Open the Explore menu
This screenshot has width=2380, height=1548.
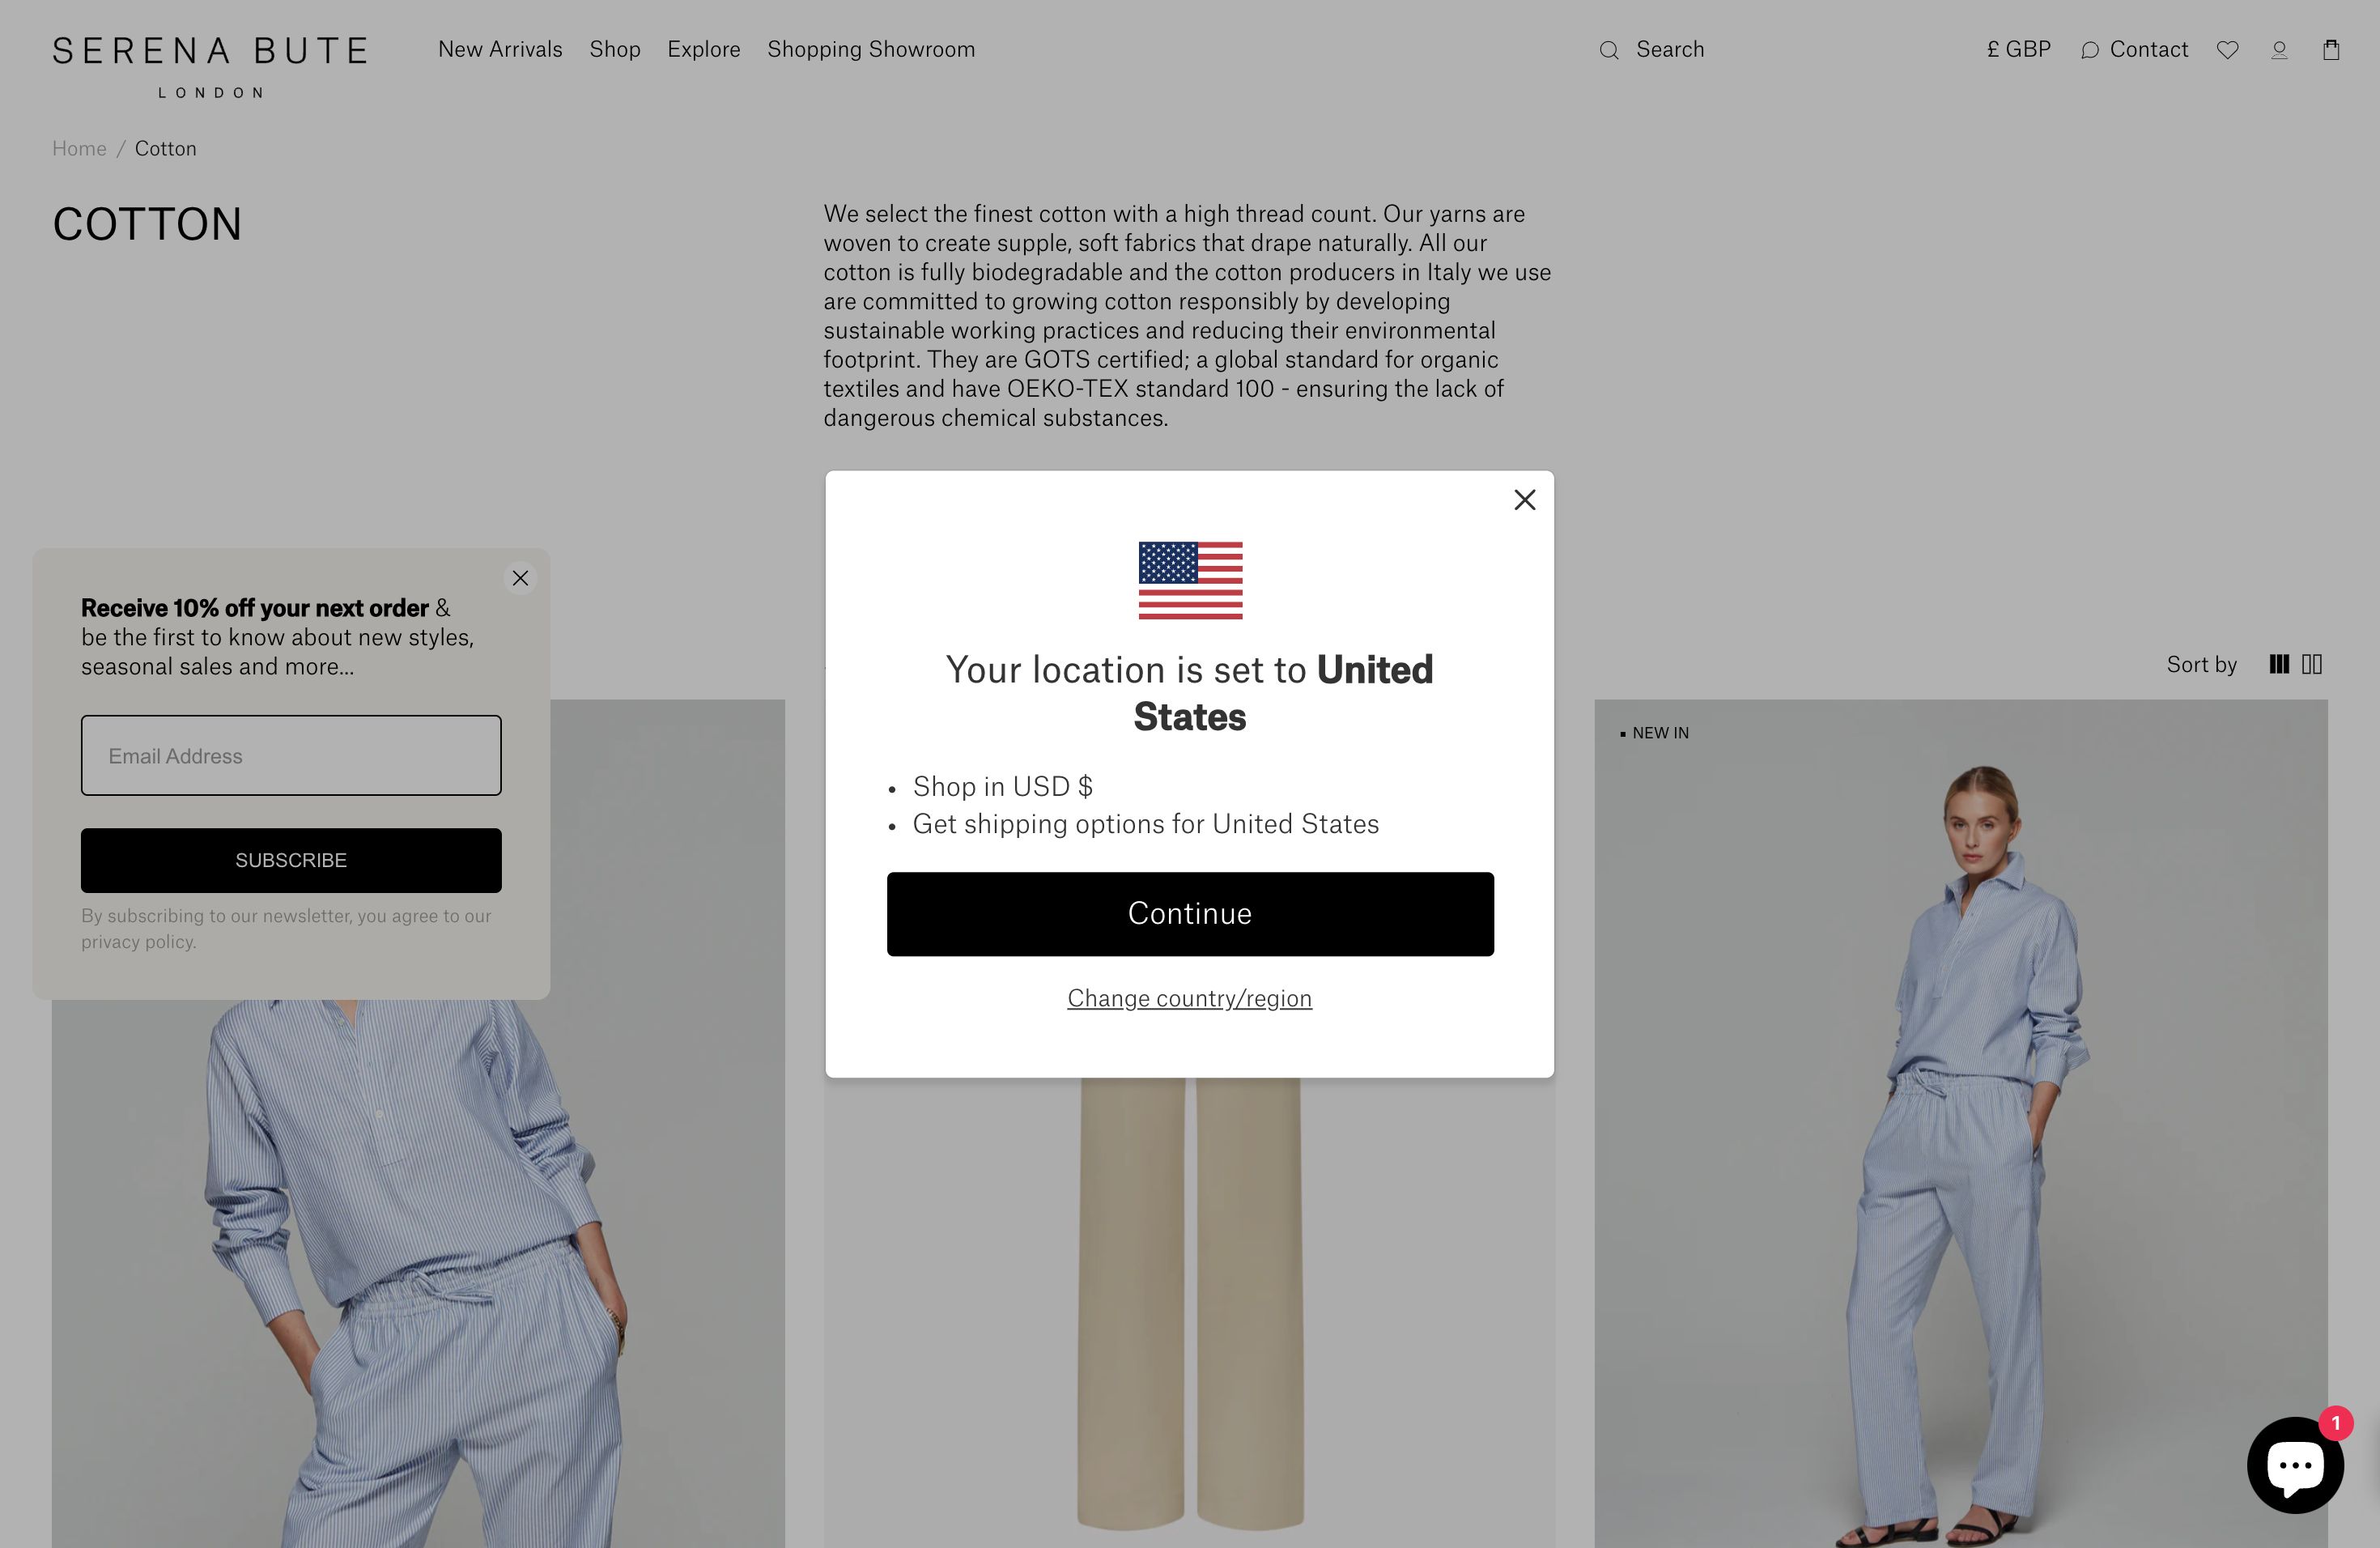pyautogui.click(x=704, y=49)
